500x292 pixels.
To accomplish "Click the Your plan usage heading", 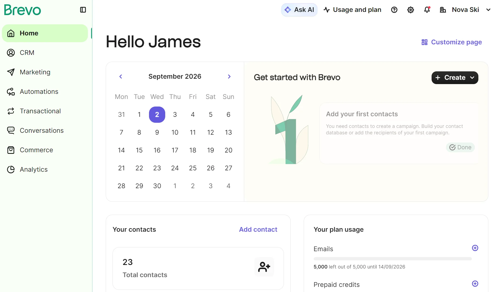I will tap(339, 230).
